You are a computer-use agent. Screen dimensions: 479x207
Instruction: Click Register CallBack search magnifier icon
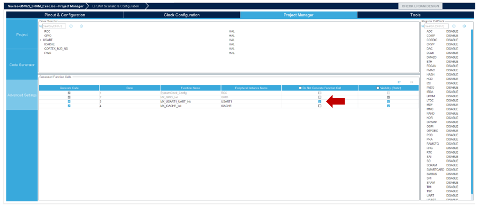pyautogui.click(x=423, y=26)
